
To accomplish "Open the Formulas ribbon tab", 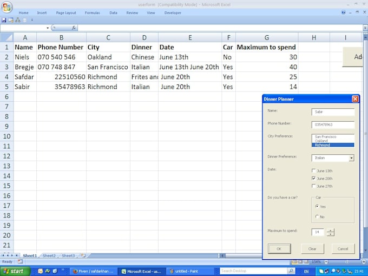I will [x=92, y=12].
